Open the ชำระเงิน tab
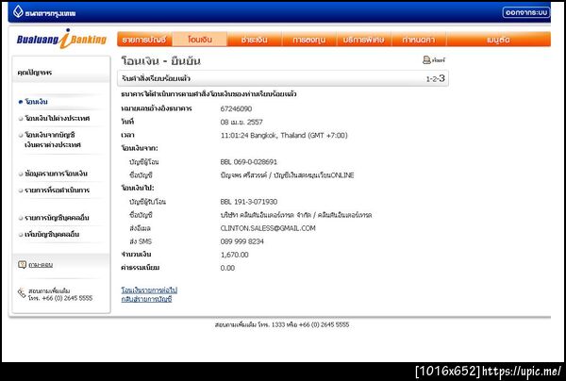The height and width of the screenshot is (381, 566). click(x=254, y=40)
